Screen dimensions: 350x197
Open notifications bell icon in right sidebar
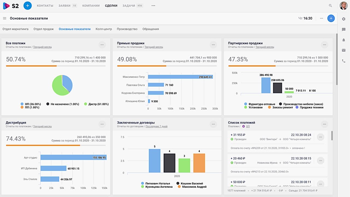coord(344,40)
